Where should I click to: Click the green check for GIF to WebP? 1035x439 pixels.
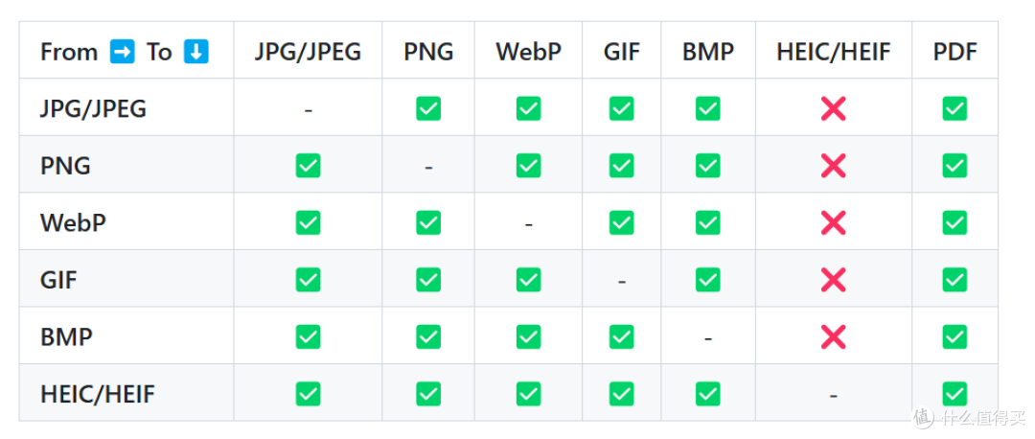[529, 280]
